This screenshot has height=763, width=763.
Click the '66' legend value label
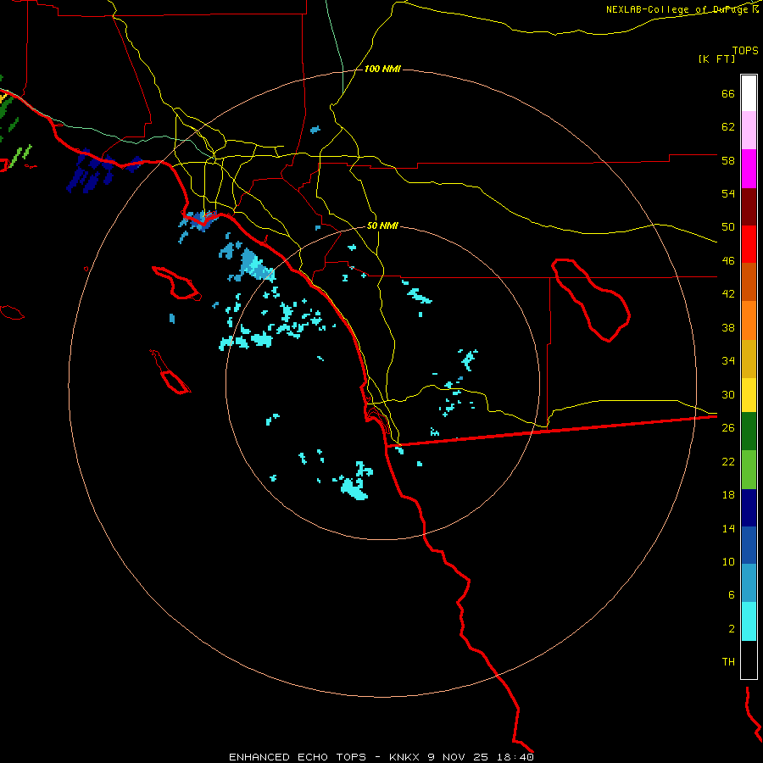728,93
